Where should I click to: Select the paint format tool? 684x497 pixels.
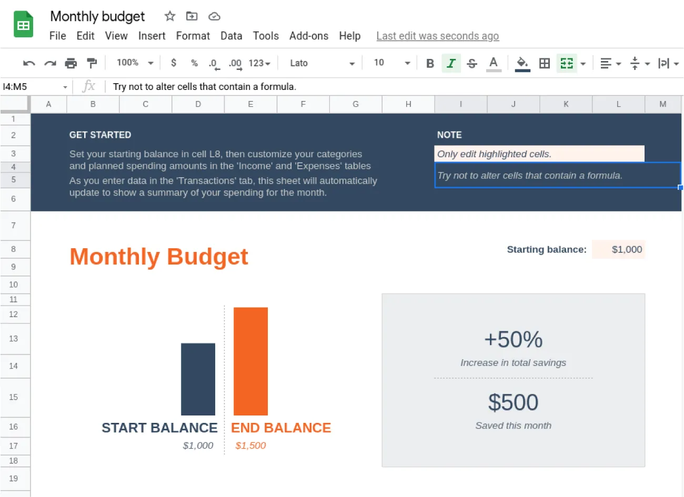(92, 63)
